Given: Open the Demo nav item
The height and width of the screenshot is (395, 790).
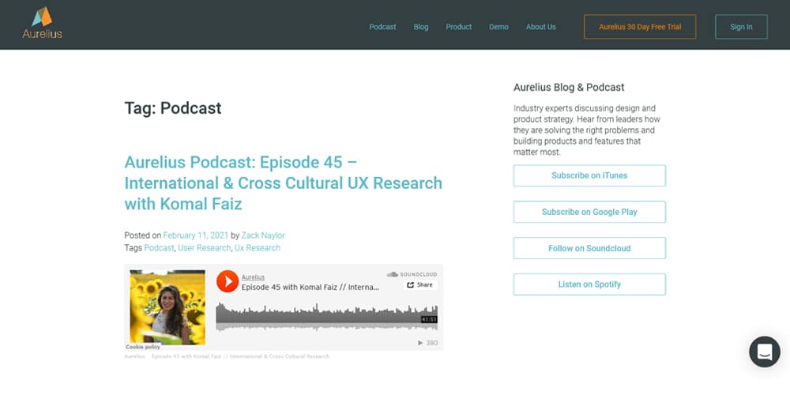Looking at the screenshot, I should [x=498, y=27].
